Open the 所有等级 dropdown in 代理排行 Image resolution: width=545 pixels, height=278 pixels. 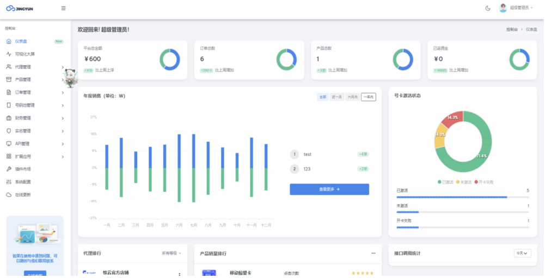172,253
